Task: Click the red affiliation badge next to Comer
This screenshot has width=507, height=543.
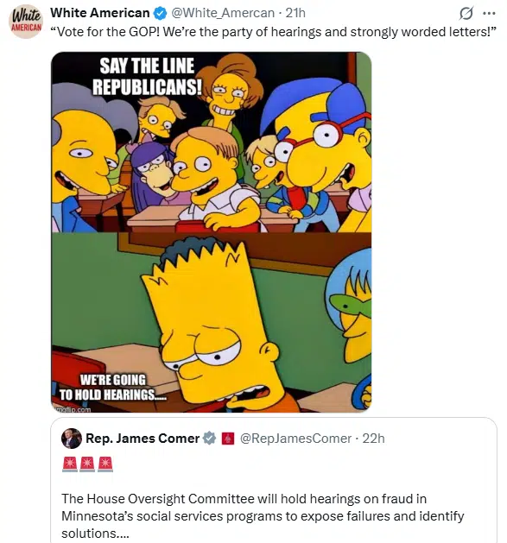Action: tap(227, 439)
